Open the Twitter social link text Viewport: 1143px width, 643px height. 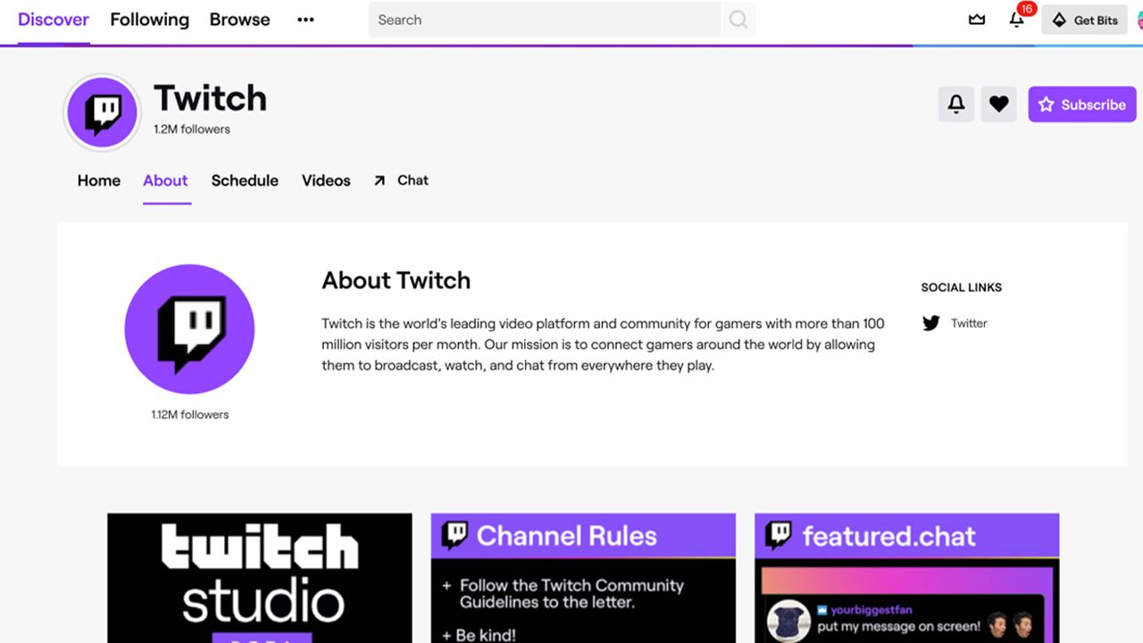[969, 323]
